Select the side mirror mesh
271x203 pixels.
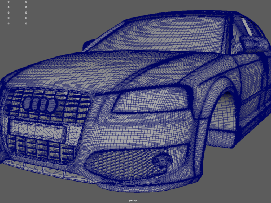tap(255, 43)
